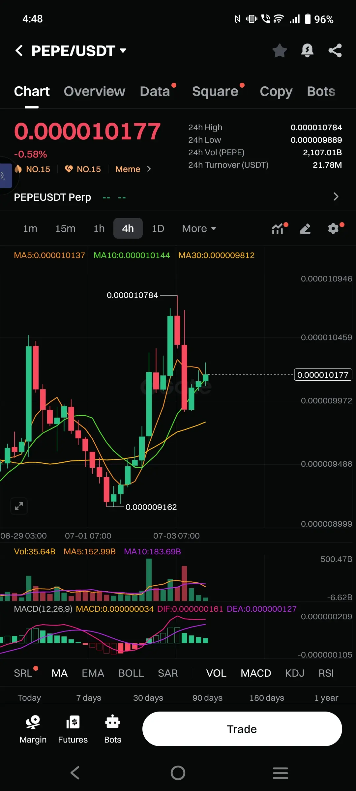Set a price alert with bell icon
Screen dimensions: 356x791
pos(307,51)
